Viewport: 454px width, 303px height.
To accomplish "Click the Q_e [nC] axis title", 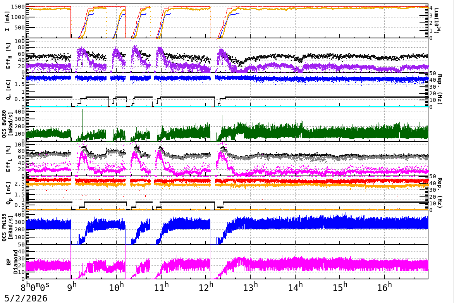I will [9, 90].
